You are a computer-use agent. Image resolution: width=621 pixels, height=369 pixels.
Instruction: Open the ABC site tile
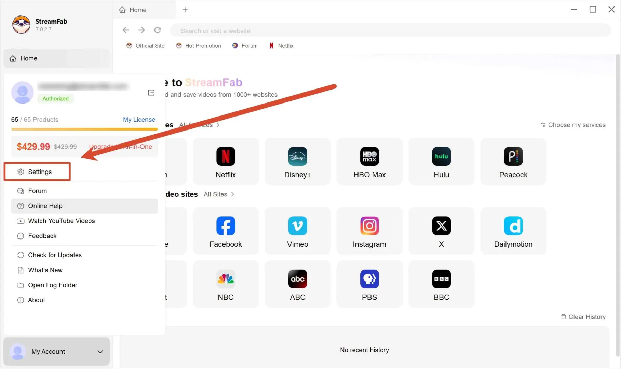[297, 284]
